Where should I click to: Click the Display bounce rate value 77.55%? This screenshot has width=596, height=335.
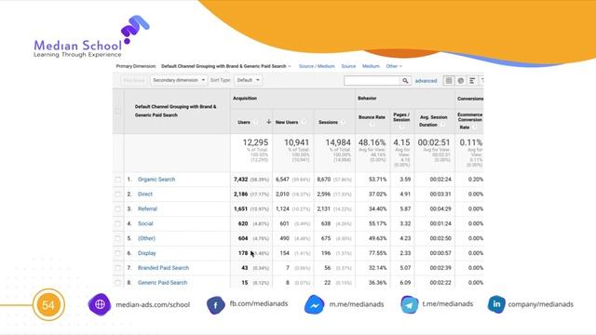click(x=377, y=253)
